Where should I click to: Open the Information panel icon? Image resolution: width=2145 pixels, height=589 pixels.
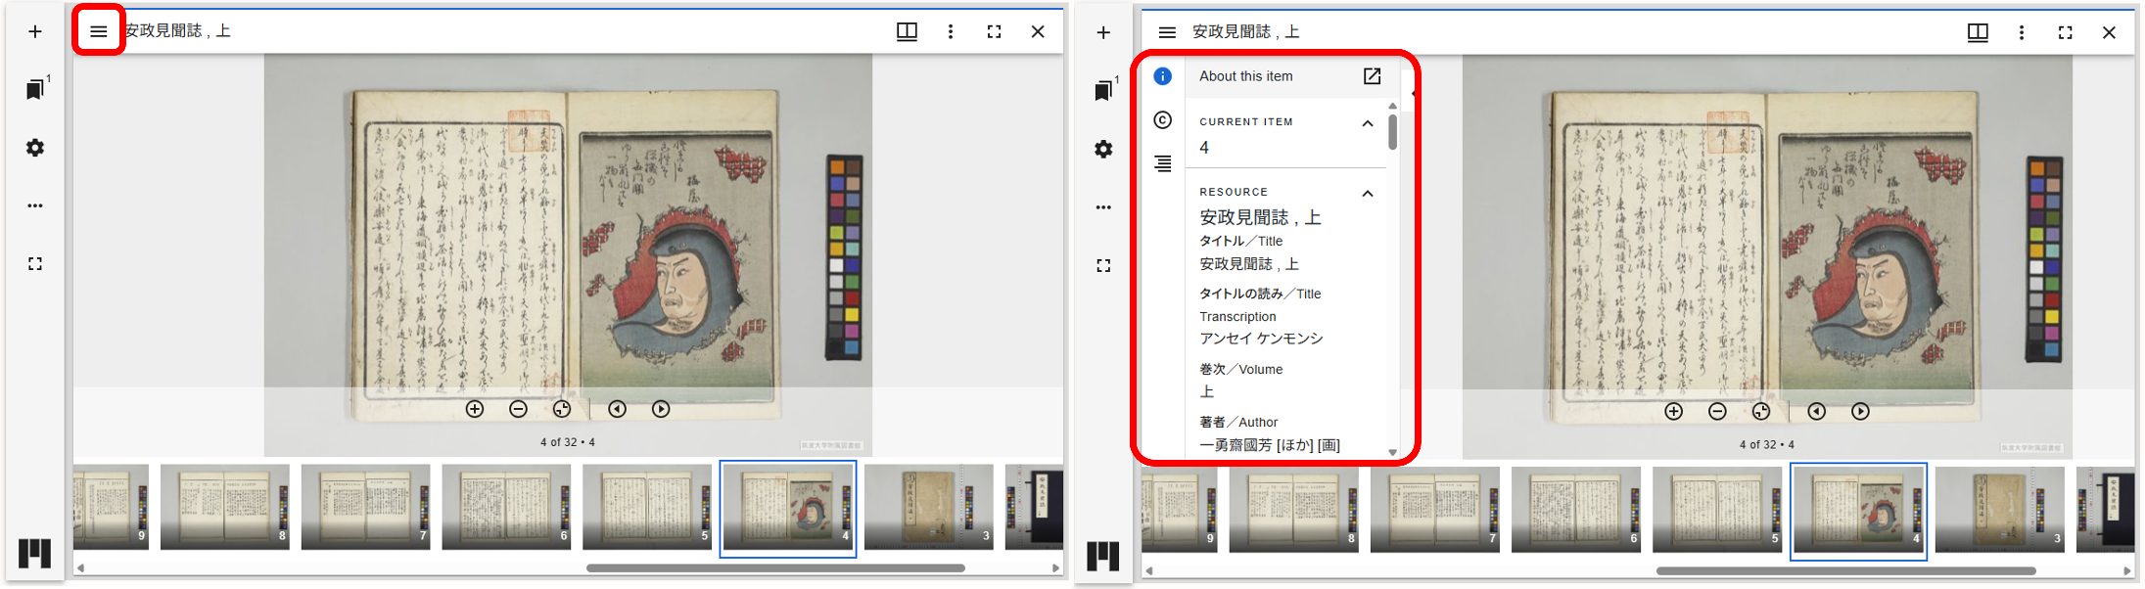1162,76
